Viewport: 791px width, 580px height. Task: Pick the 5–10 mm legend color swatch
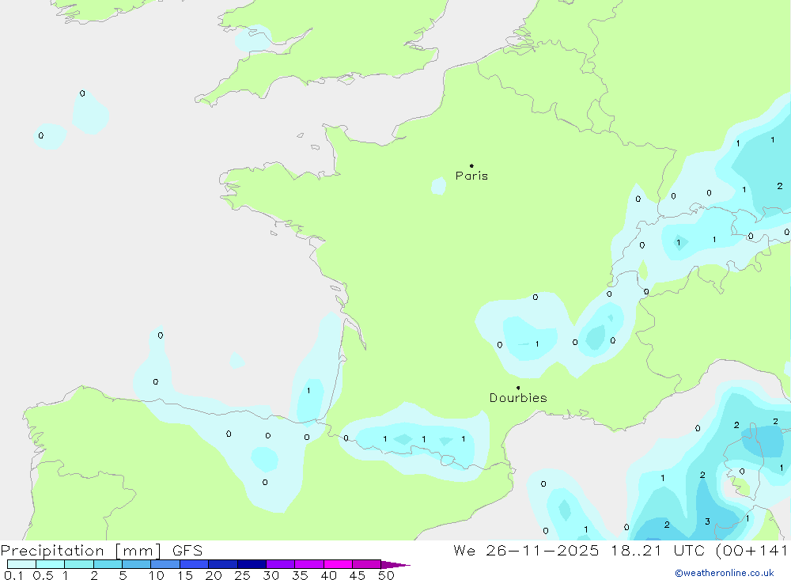(137, 564)
